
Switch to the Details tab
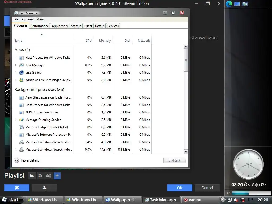pos(100,26)
